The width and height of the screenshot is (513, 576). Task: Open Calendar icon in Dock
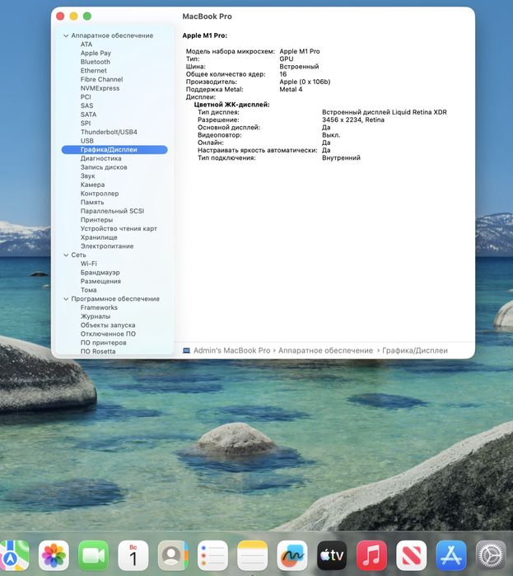[133, 555]
